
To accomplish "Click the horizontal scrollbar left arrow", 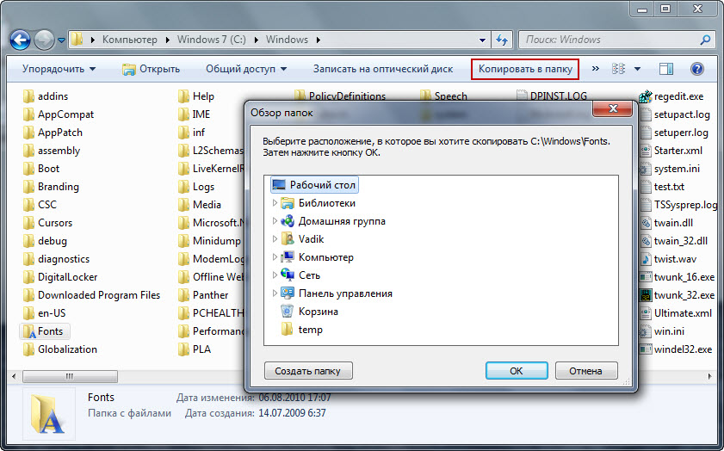I will (x=14, y=377).
